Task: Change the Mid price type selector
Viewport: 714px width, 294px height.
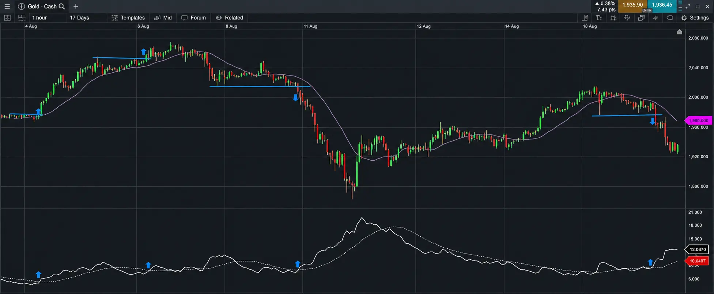Action: [x=163, y=18]
